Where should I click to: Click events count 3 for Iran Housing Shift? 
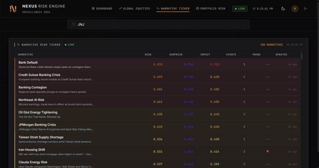coord(244,151)
